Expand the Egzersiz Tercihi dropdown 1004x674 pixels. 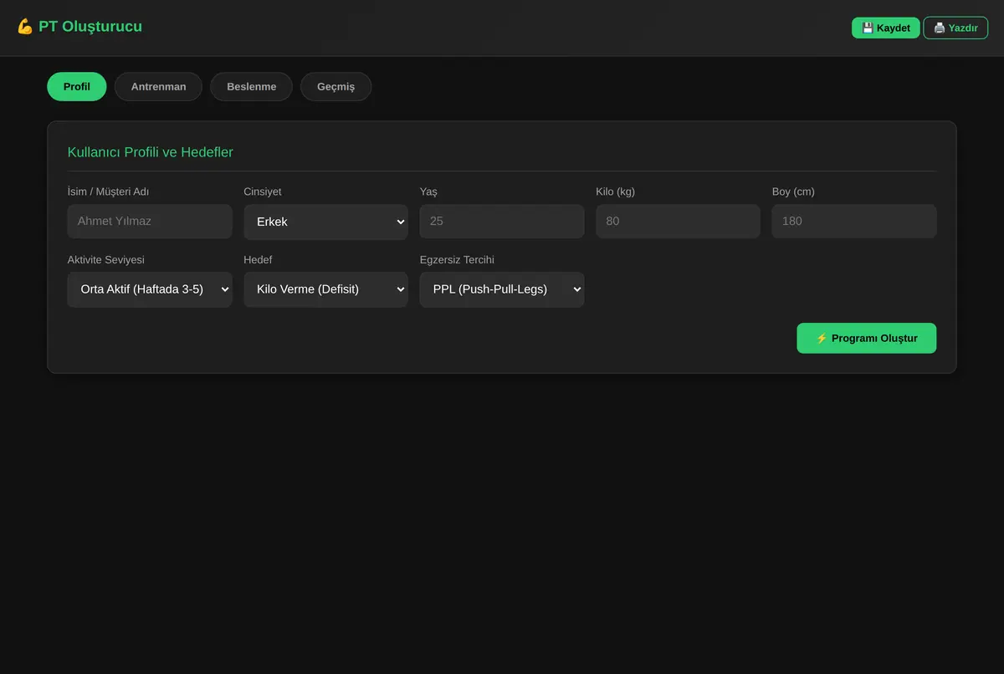click(x=502, y=289)
